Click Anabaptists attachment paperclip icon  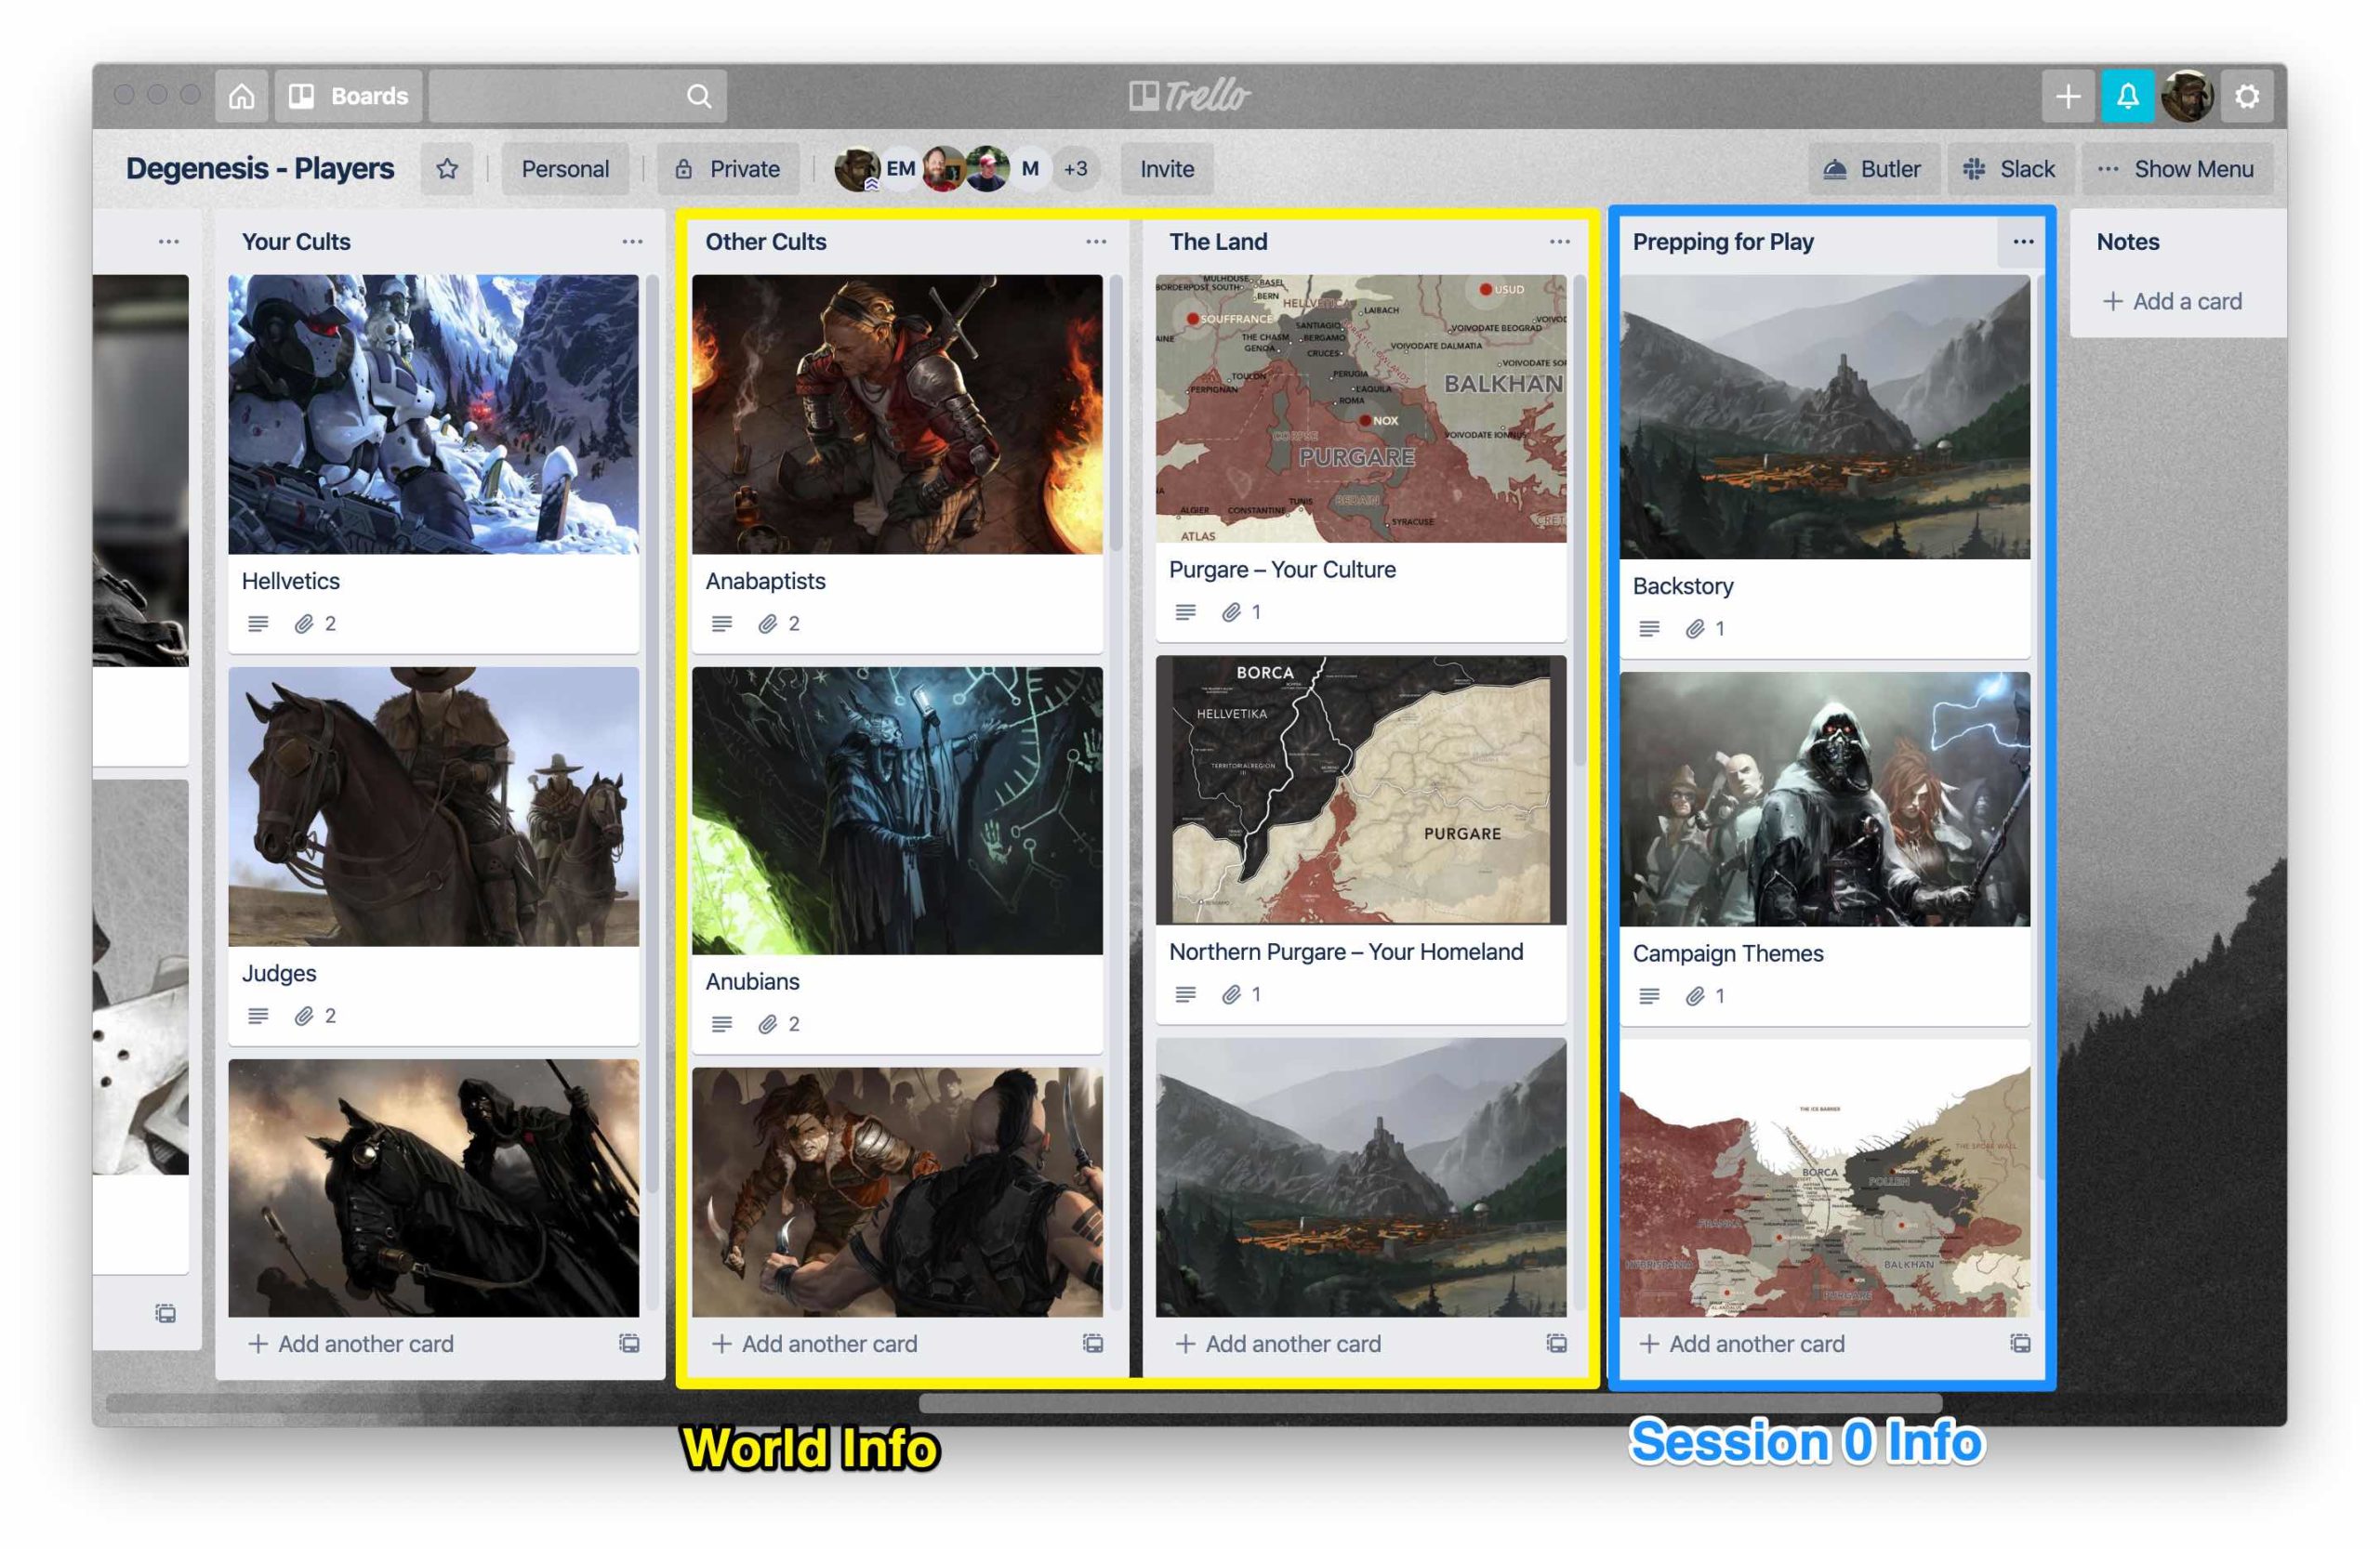(768, 624)
